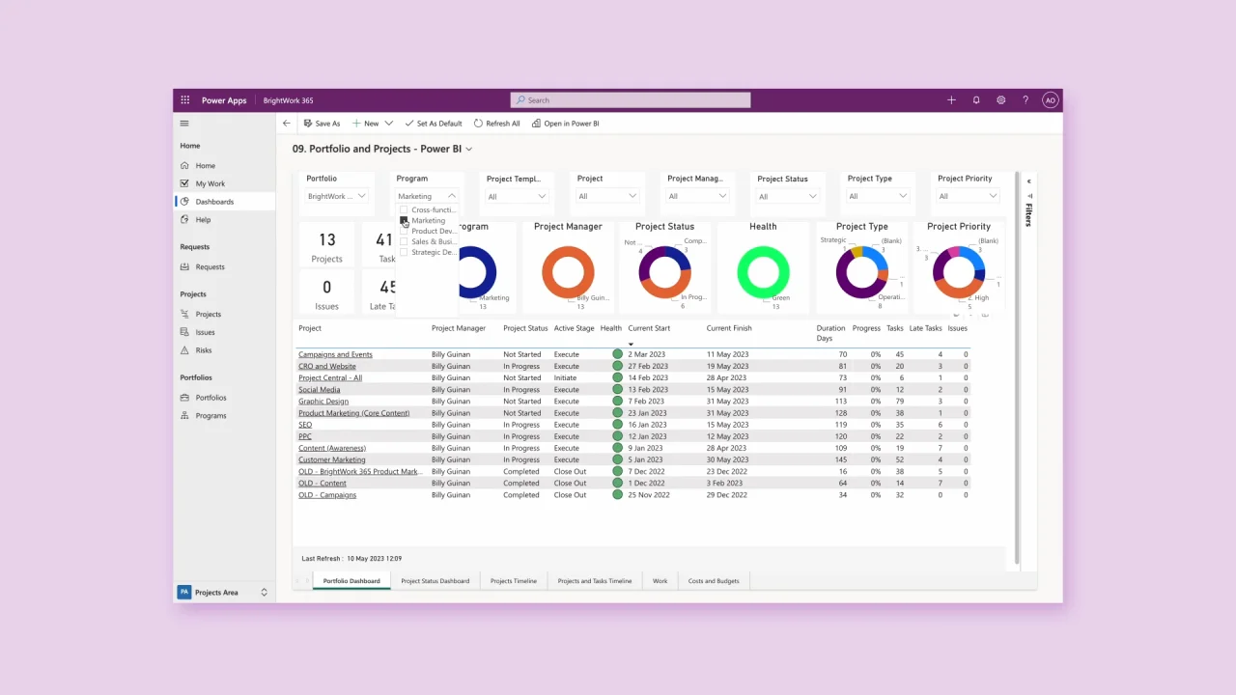Viewport: 1236px width, 695px height.
Task: Click the My Work icon in sidebar
Action: [185, 183]
